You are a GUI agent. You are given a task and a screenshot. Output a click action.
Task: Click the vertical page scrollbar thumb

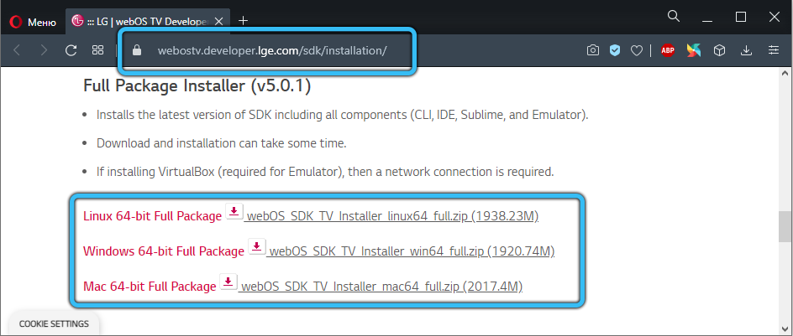click(785, 225)
